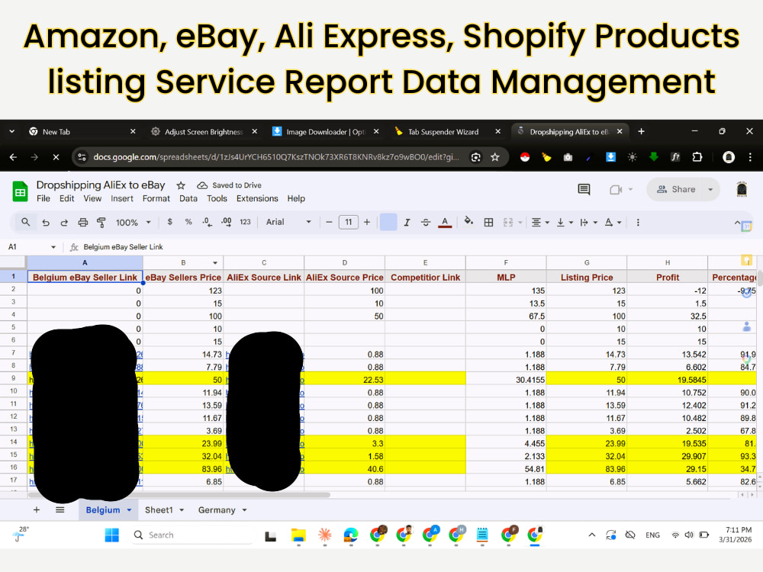Open the Belgium tab dropdown arrow
Image resolution: width=763 pixels, height=572 pixels.
pos(130,510)
